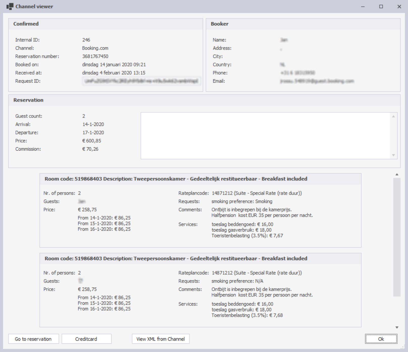The height and width of the screenshot is (352, 408).
Task: Click the reservation Price € 600,85
Action: 92,141
